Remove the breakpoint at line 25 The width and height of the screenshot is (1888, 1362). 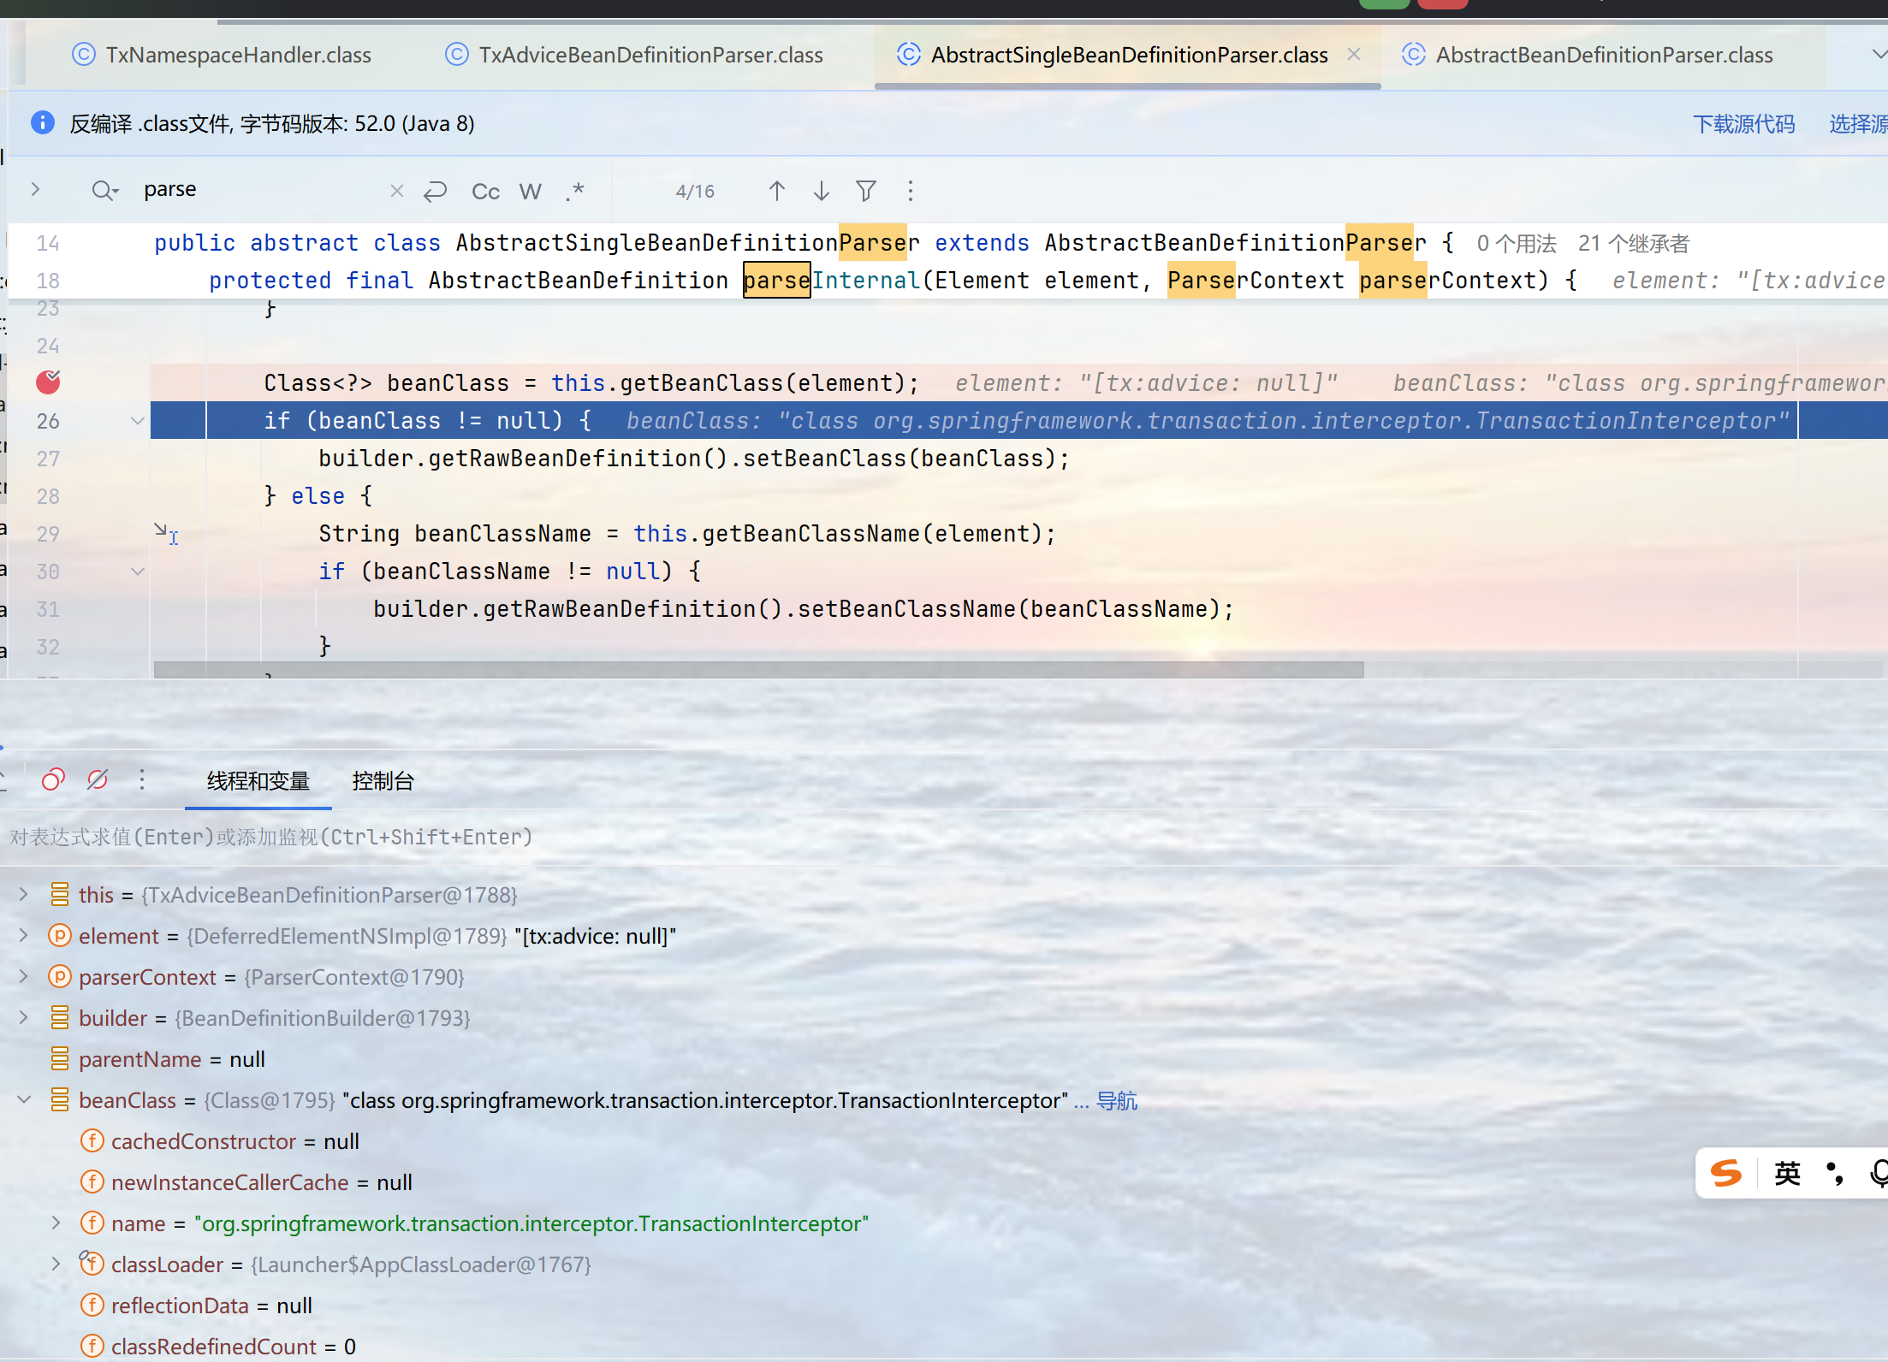click(48, 382)
